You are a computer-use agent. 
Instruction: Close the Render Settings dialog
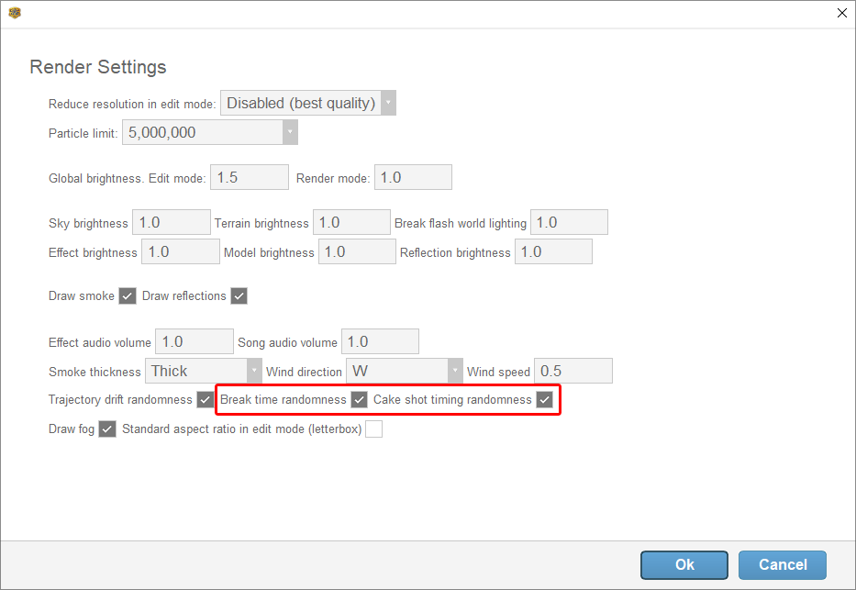coord(842,13)
